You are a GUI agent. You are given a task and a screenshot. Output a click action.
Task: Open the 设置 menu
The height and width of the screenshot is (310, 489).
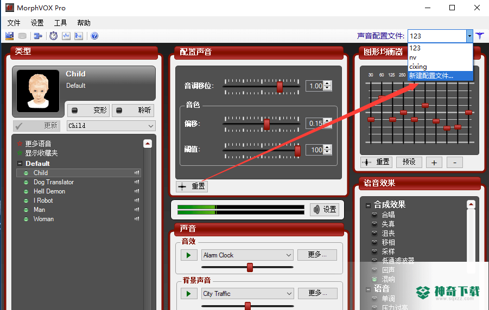tap(37, 23)
